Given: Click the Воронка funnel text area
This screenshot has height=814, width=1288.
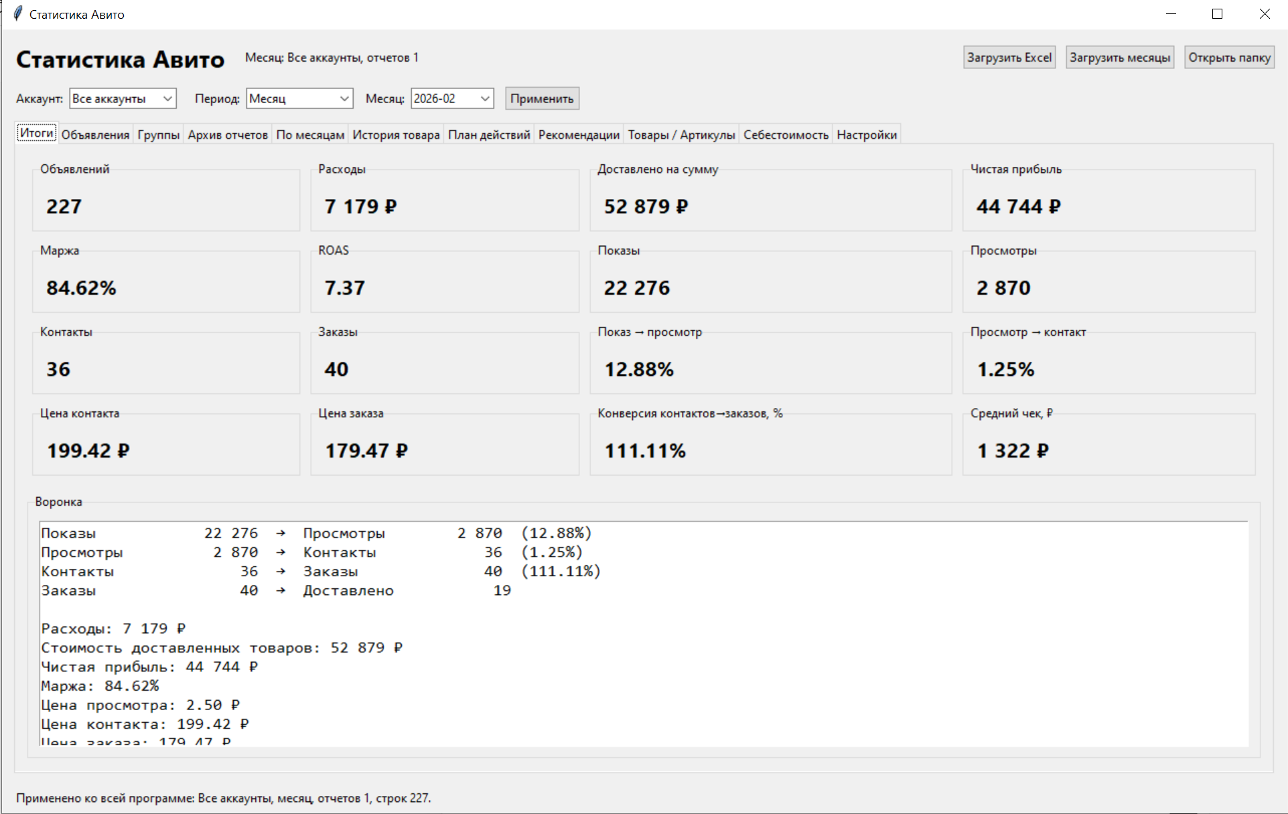Looking at the screenshot, I should tap(644, 634).
